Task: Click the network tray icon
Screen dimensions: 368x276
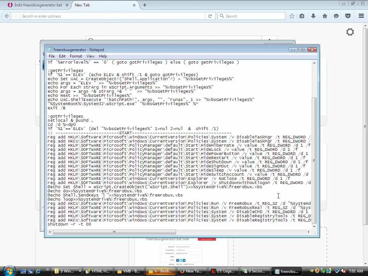Action: point(337,271)
